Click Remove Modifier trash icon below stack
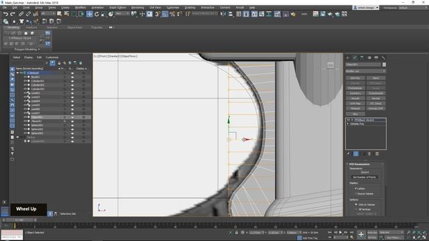 (369, 154)
